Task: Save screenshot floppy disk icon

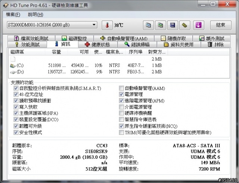Action: click(173, 25)
